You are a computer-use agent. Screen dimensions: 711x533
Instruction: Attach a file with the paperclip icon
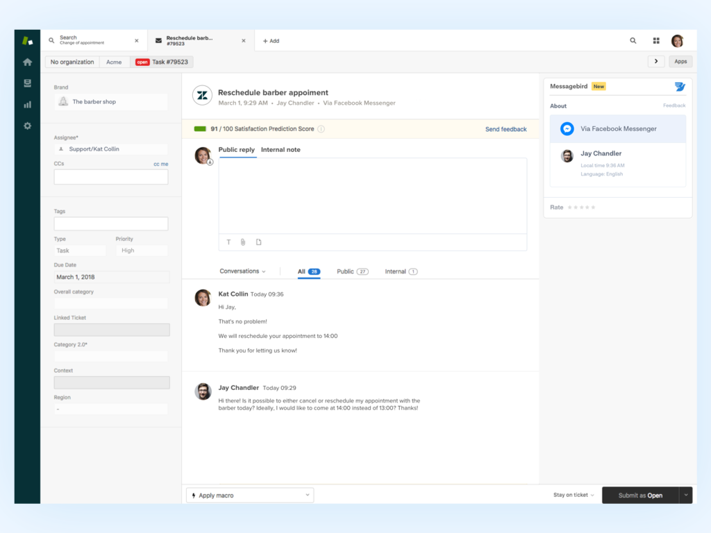click(244, 242)
